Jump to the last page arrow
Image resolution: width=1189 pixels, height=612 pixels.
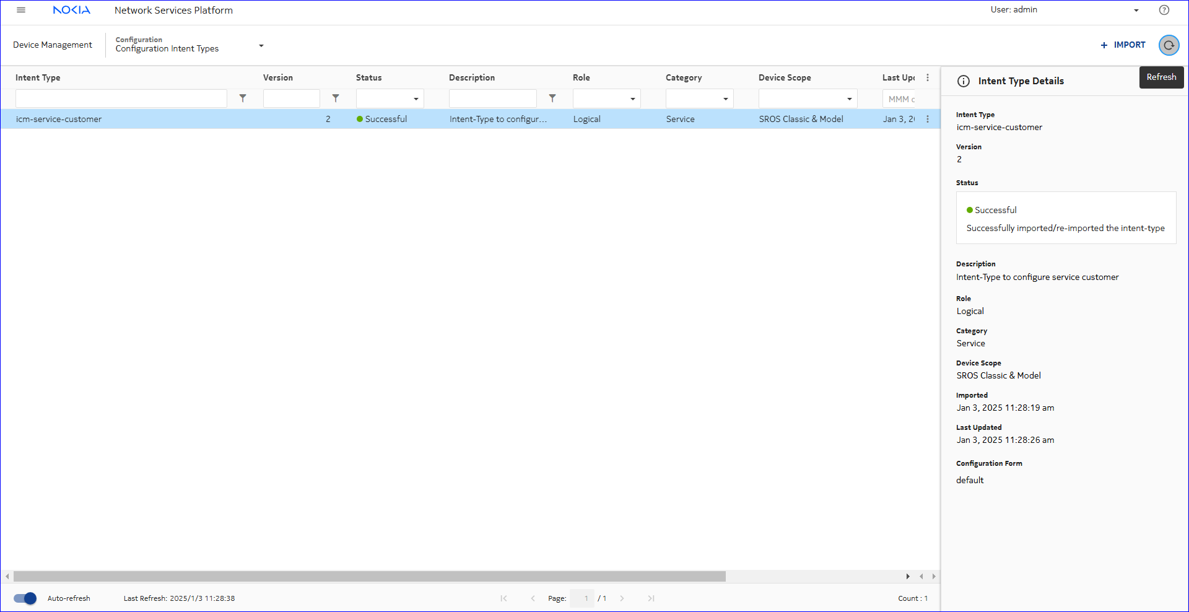651,598
